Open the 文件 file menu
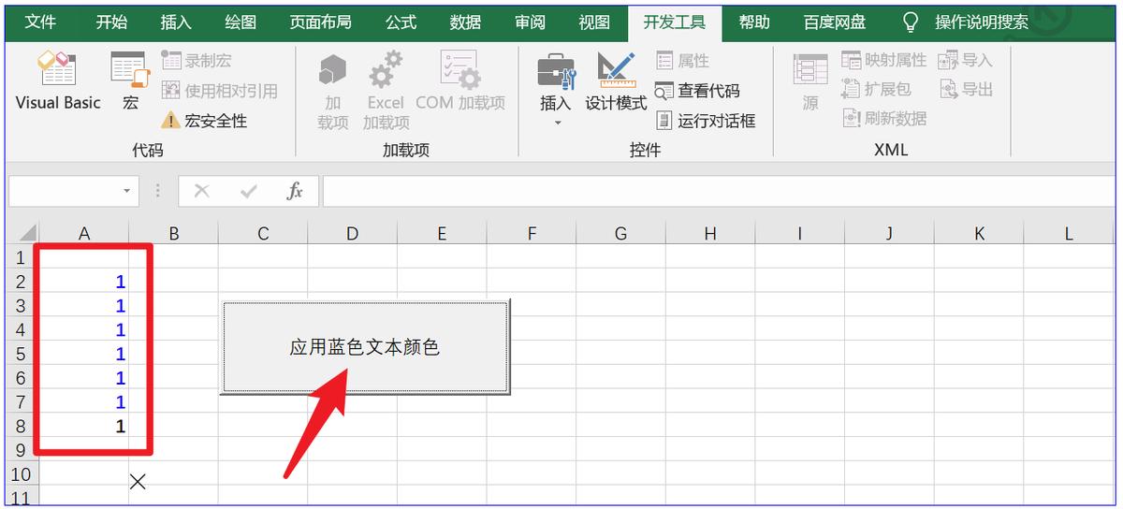Screen dimensions: 1123x509 point(40,22)
